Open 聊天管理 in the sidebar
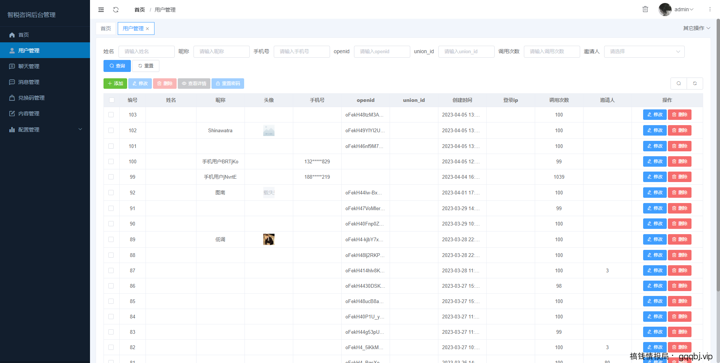 [x=29, y=66]
